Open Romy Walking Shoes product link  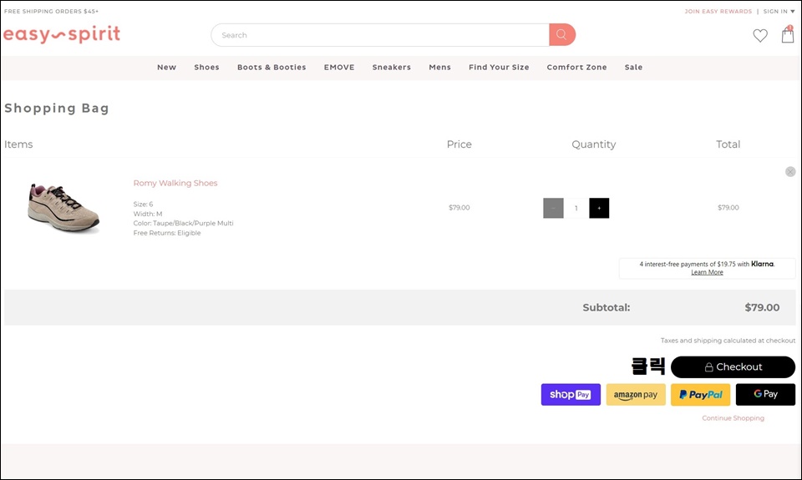pyautogui.click(x=175, y=183)
